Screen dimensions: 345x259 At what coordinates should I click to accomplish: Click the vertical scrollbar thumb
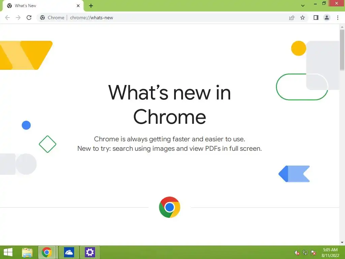click(x=342, y=50)
